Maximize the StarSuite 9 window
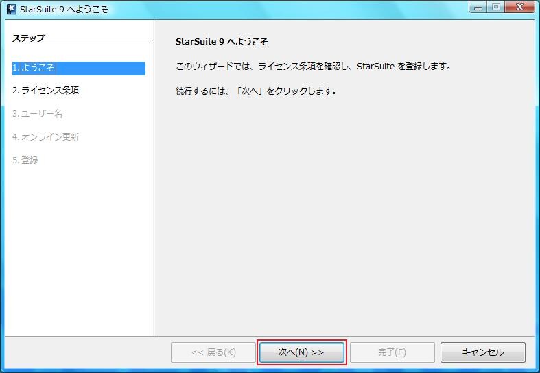This screenshot has height=373, width=540. 496,8
